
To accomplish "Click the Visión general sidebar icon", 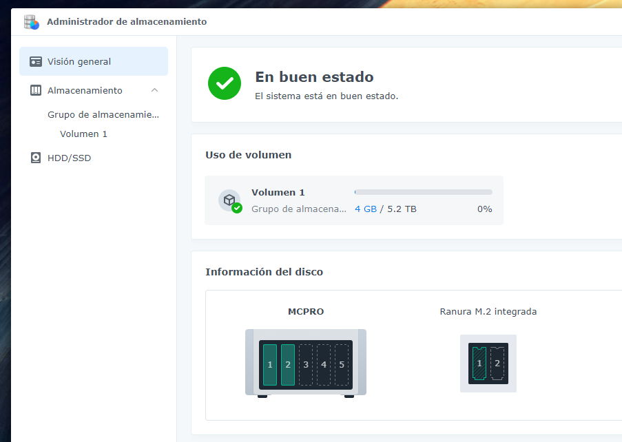I will 36,62.
